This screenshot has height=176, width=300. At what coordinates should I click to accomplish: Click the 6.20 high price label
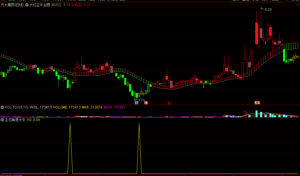(x=268, y=10)
